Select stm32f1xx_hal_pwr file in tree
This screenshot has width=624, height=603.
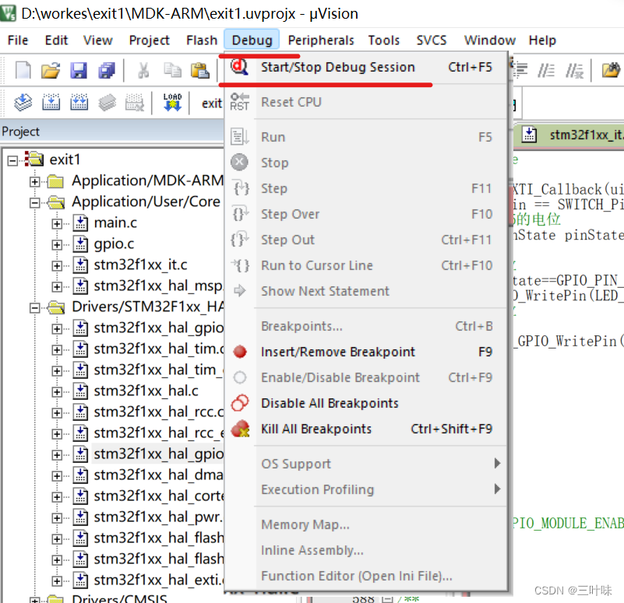coord(158,517)
